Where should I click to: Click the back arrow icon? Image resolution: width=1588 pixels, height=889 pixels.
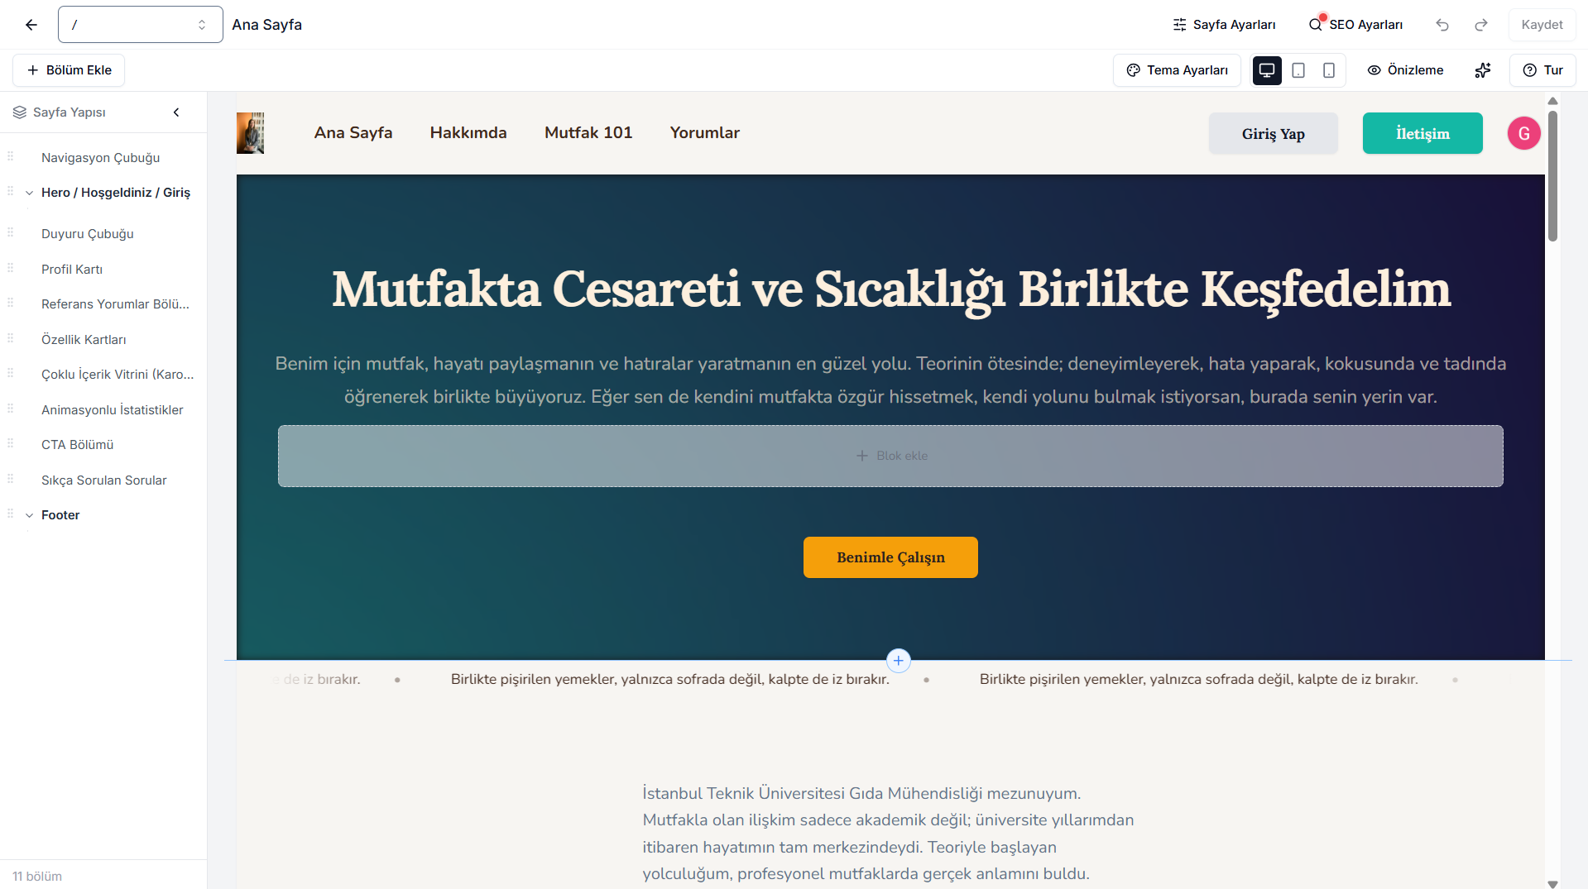pos(31,25)
